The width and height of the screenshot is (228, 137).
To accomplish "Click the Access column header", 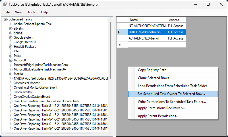I will point(174,20).
